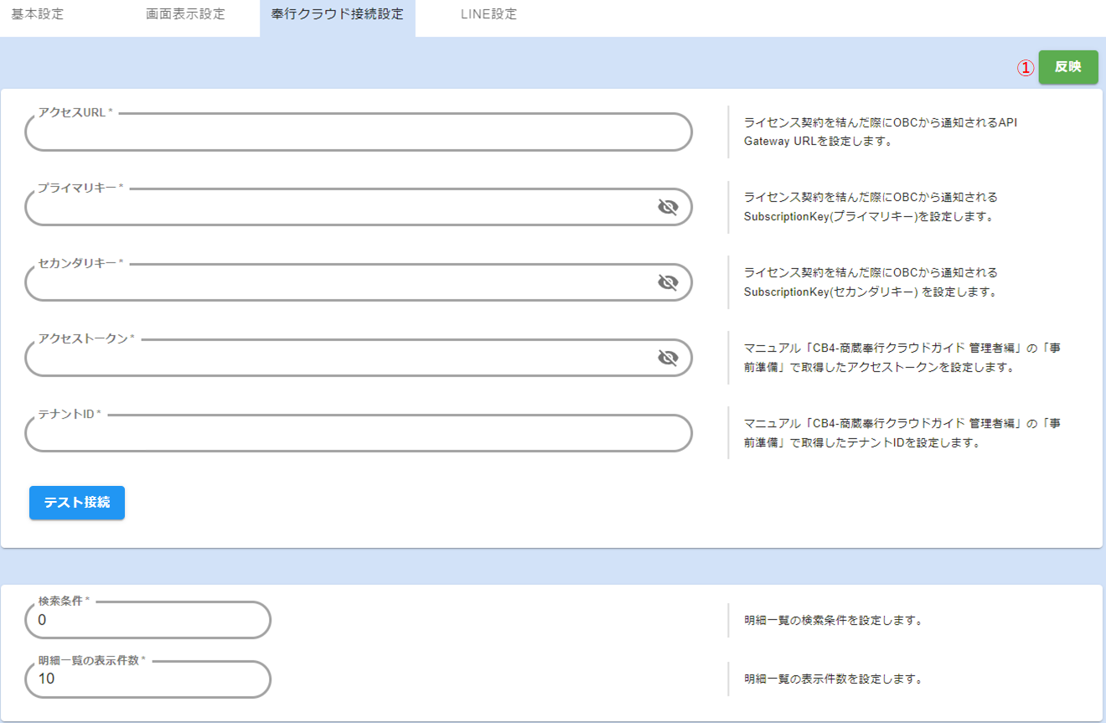This screenshot has width=1106, height=723.
Task: Focus the アクセスURL input field
Action: [x=358, y=133]
